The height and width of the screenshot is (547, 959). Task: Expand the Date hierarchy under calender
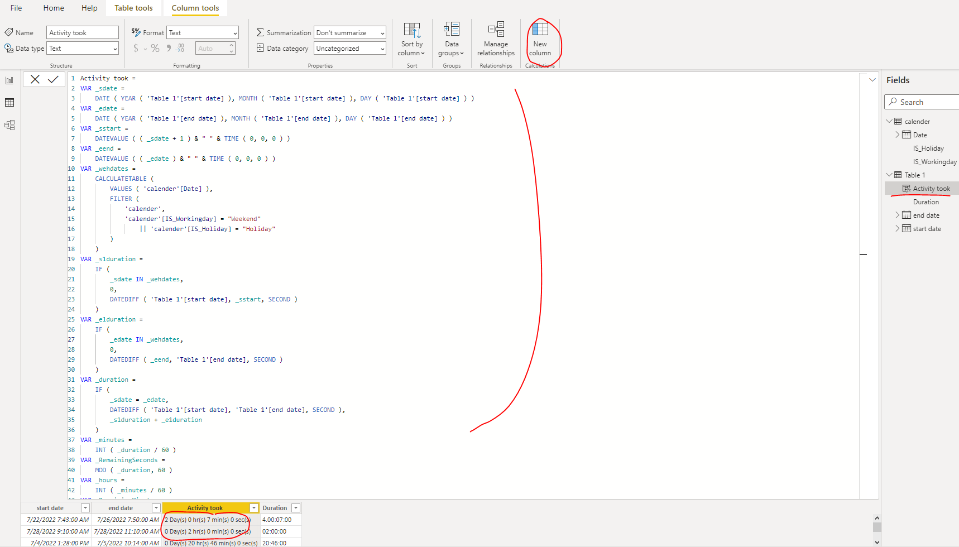[x=898, y=135]
